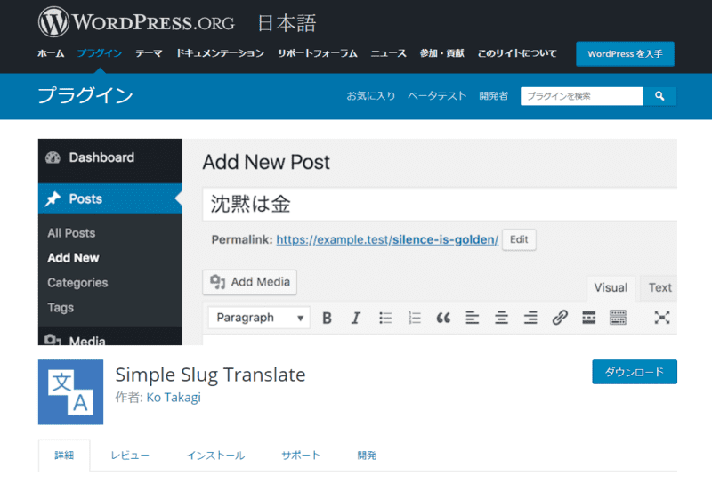
Task: Click the plugin search magnifier button
Action: [x=659, y=96]
